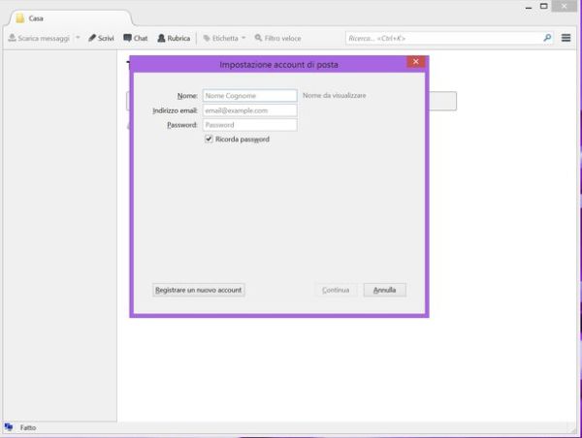582x438 pixels.
Task: Click the status bar connection icon
Action: click(9, 427)
